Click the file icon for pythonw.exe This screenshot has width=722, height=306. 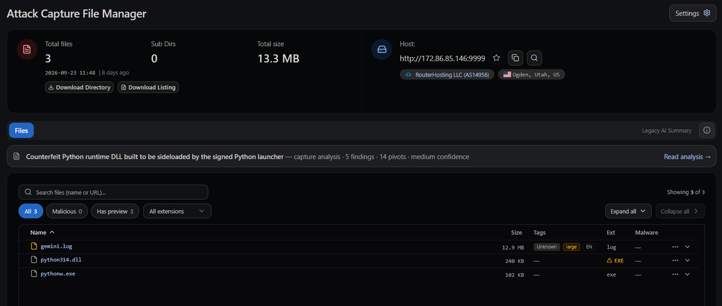point(34,274)
